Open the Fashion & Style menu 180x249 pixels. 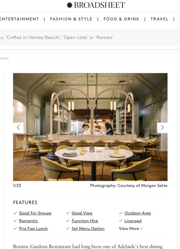click(x=71, y=19)
